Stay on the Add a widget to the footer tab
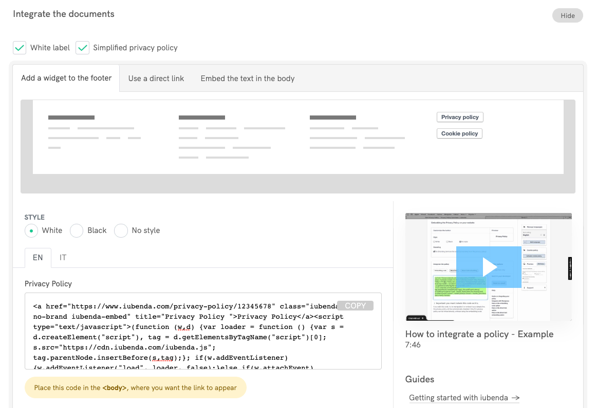 (x=66, y=78)
